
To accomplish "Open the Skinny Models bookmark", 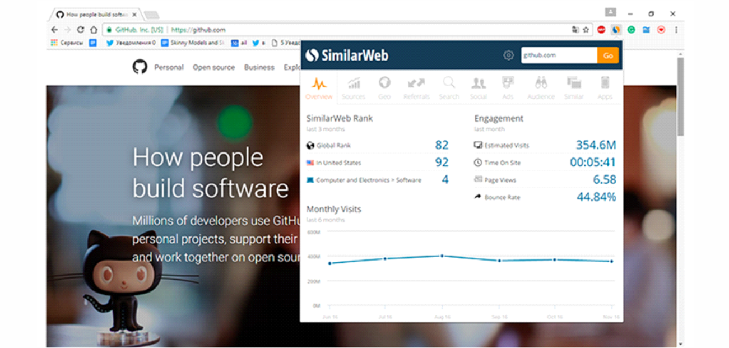I will click(x=193, y=43).
